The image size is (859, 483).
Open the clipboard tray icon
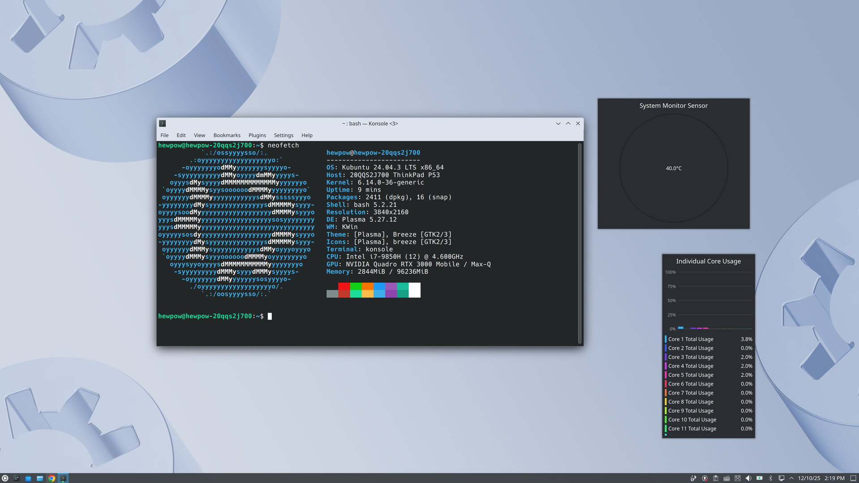[x=715, y=478]
